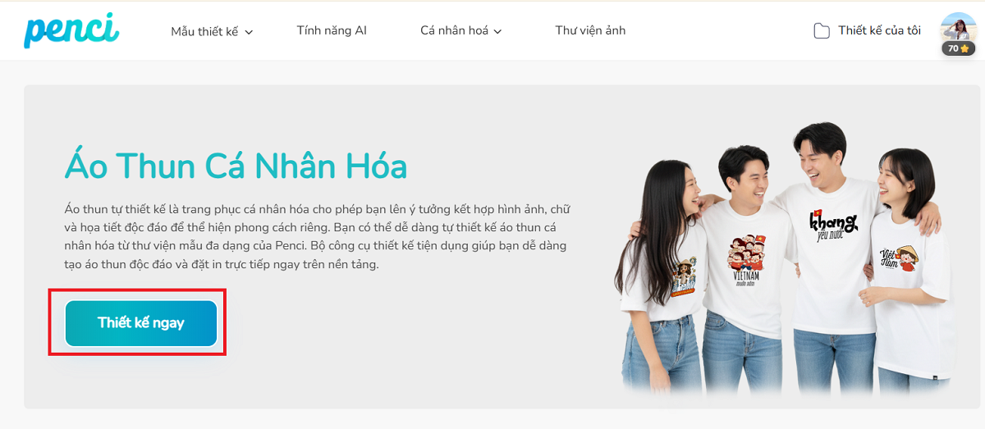The width and height of the screenshot is (985, 429).
Task: Click the t-shirt description paragraph
Action: pyautogui.click(x=316, y=235)
